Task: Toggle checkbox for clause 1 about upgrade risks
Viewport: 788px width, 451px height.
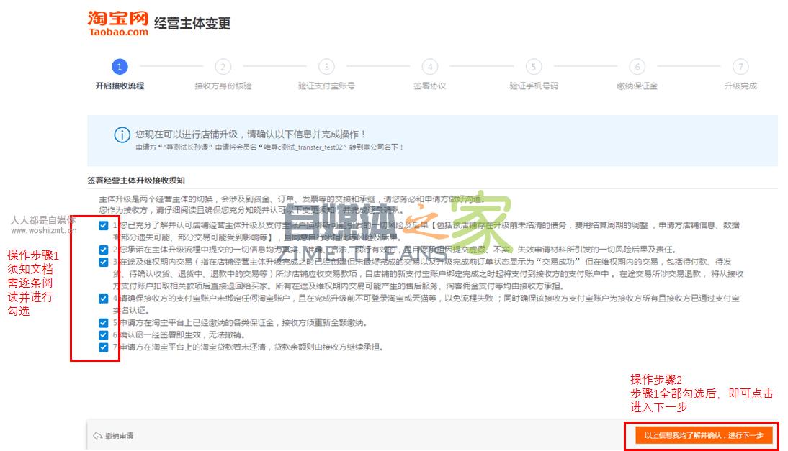Action: (x=103, y=225)
